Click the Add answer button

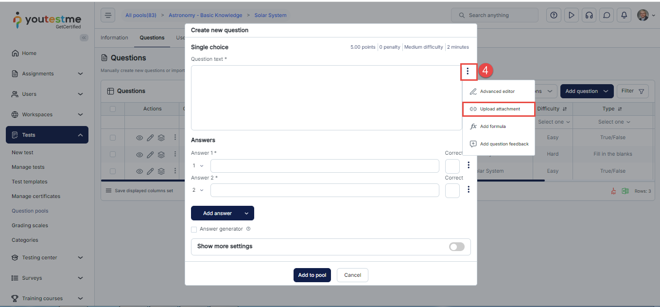[217, 213]
